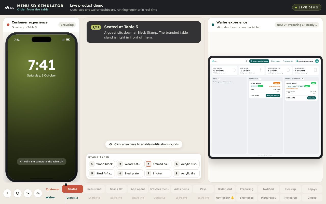Click Ready For Pick Up on order #1163
Image resolution: width=326 pixels, height=204 pixels.
pyautogui.click(x=273, y=96)
